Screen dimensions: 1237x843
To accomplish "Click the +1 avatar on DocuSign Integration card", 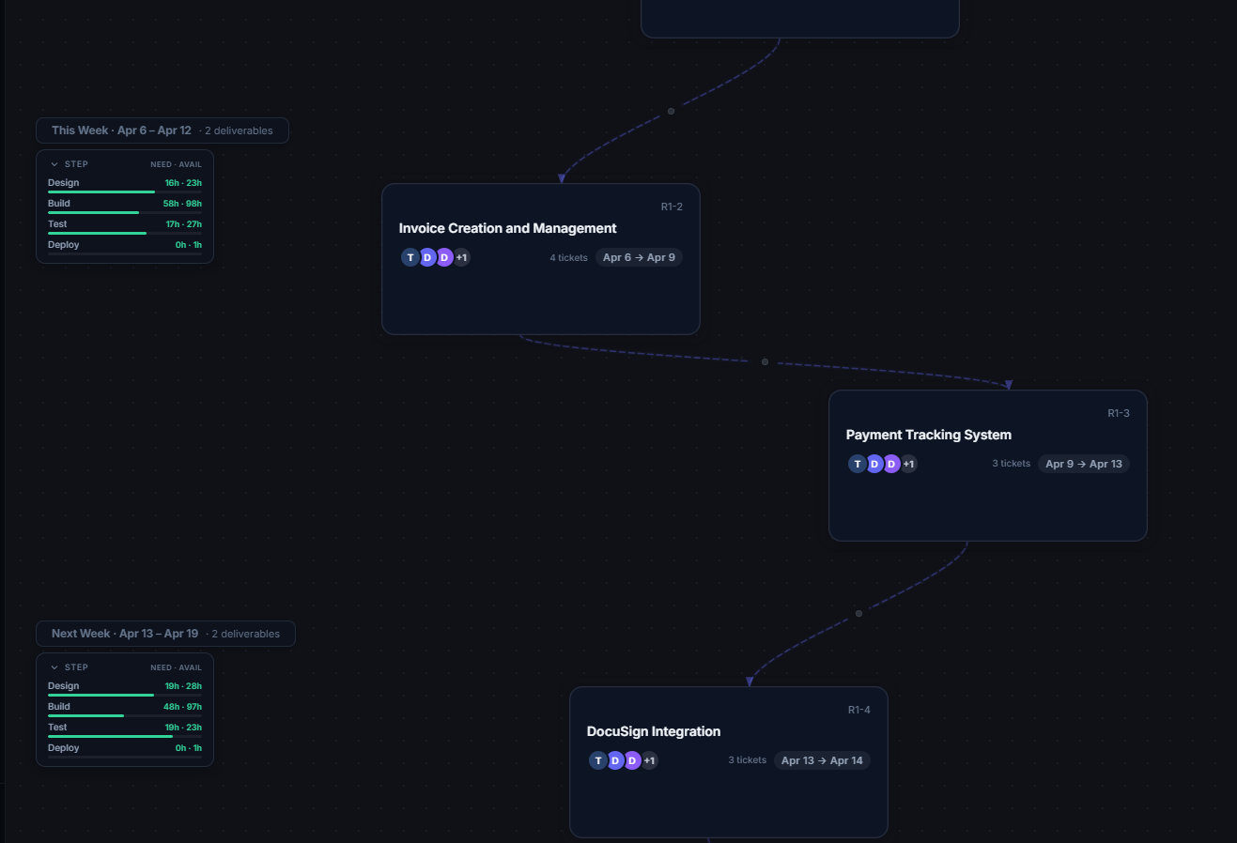I will pyautogui.click(x=649, y=760).
